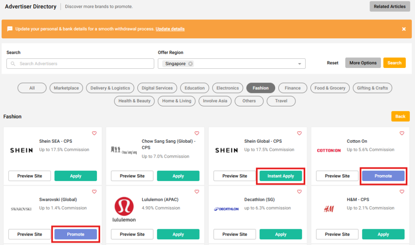Click the banner message speech icon
The image size is (415, 245).
[10, 29]
